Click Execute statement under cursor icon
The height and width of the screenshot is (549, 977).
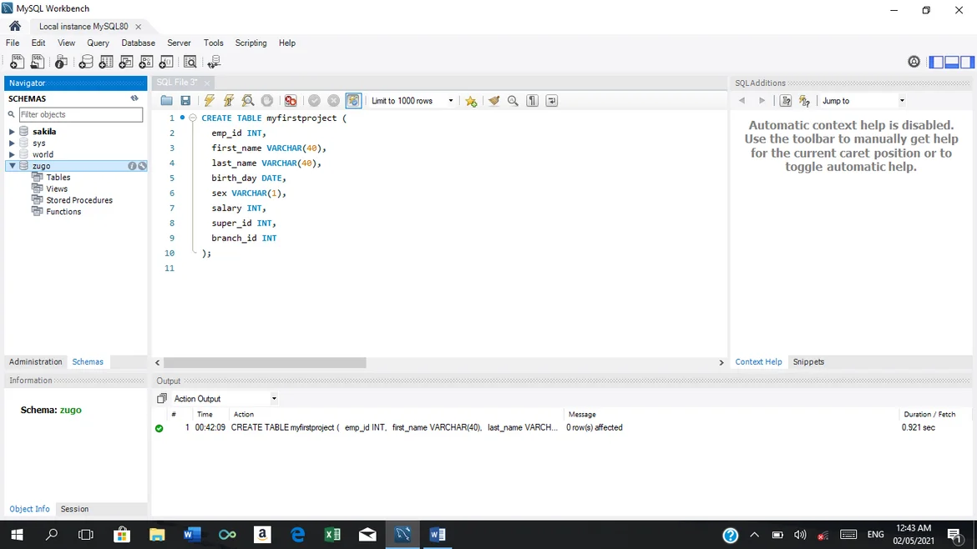[x=229, y=101]
